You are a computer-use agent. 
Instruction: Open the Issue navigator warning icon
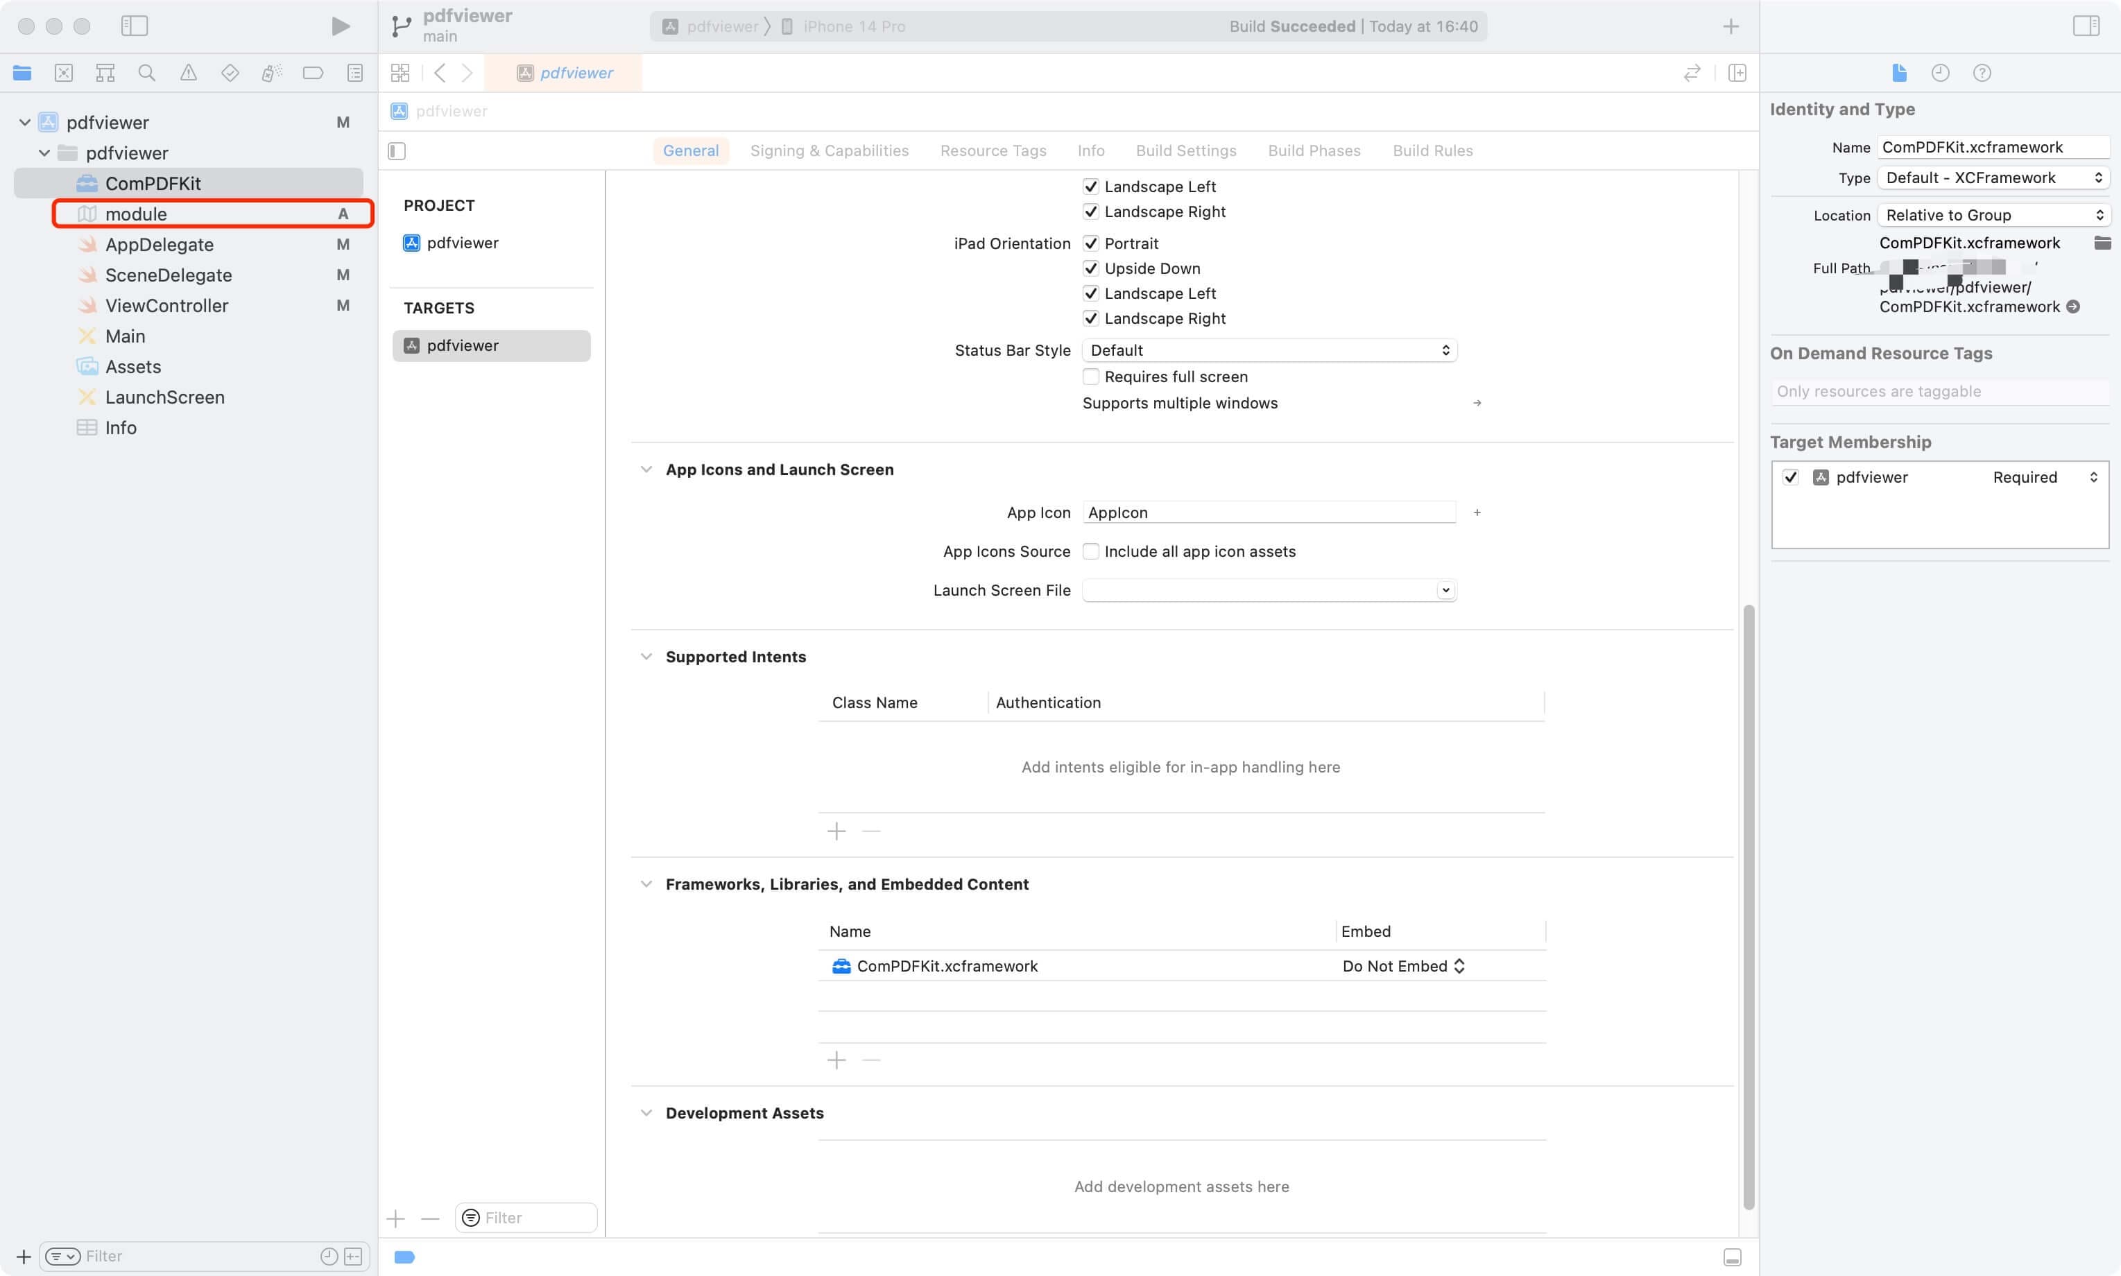coord(188,73)
